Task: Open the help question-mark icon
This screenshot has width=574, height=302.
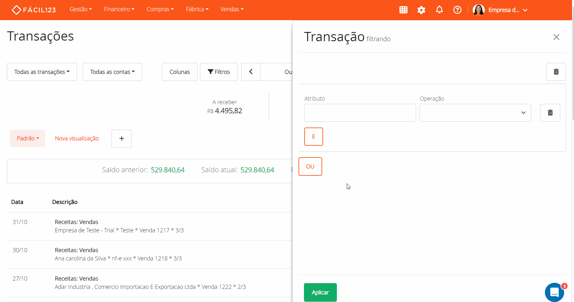Action: [457, 10]
